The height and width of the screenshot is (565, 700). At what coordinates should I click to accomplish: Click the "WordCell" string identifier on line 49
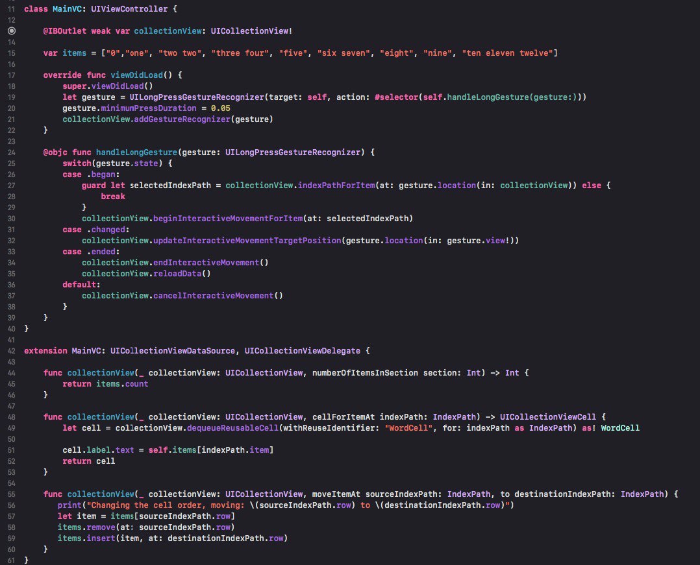[x=408, y=428]
